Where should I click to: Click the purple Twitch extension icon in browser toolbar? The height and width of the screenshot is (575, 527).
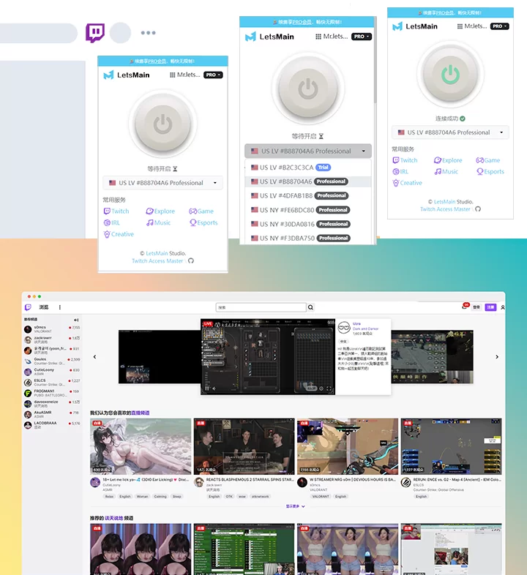(95, 33)
